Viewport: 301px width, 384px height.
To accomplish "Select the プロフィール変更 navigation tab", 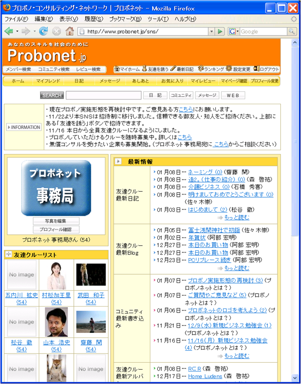I will coord(265,81).
